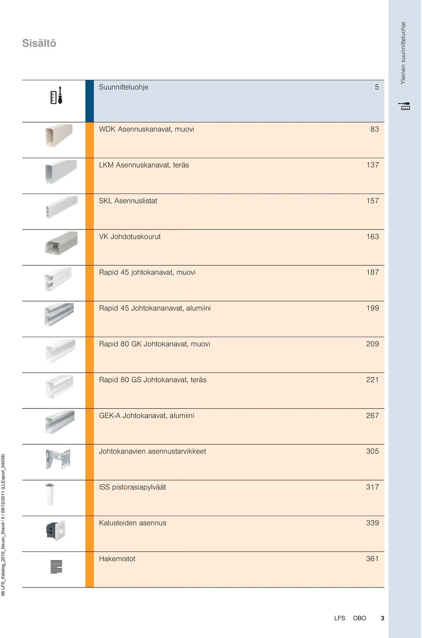This screenshot has height=638, width=422.
Task: Click the WDK Asennuskanavat muovi product thumbnail
Action: tap(58, 135)
